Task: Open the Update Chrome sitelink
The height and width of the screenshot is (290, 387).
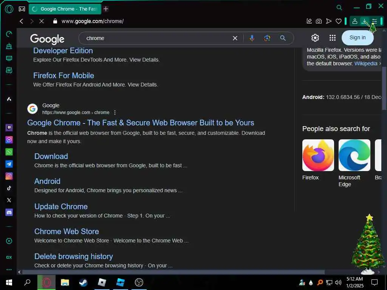Action: pos(61,207)
